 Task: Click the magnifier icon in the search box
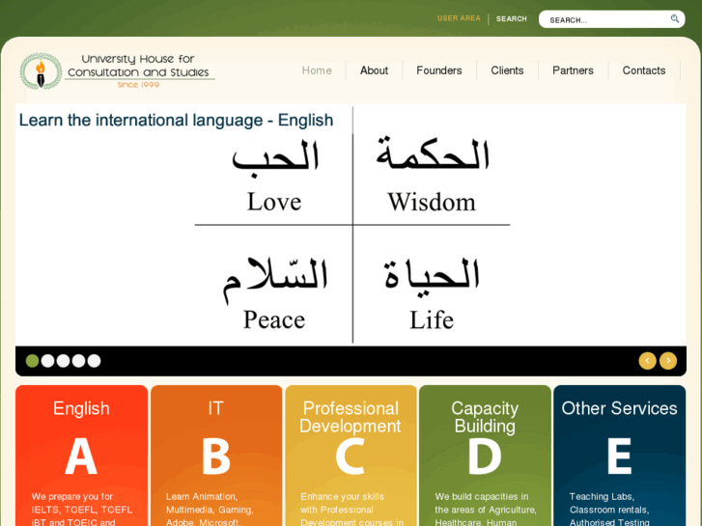[675, 18]
